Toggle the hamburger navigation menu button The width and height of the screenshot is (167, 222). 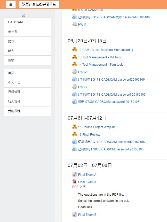pyautogui.click(x=11, y=4)
